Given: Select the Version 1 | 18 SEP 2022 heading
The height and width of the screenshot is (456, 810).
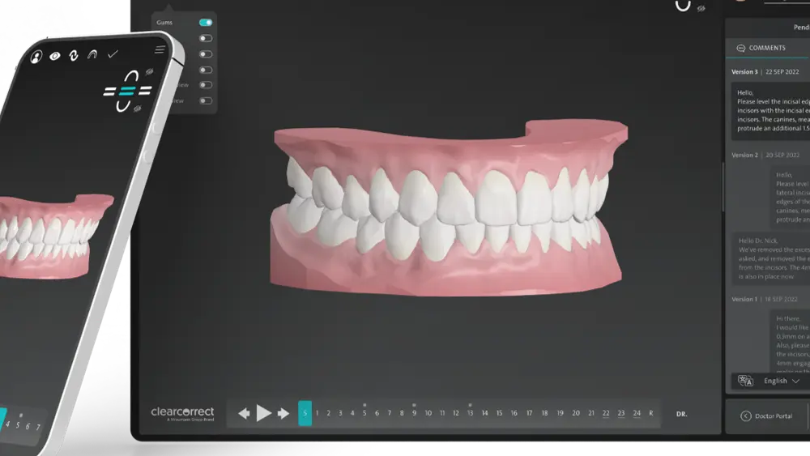Looking at the screenshot, I should pyautogui.click(x=765, y=299).
